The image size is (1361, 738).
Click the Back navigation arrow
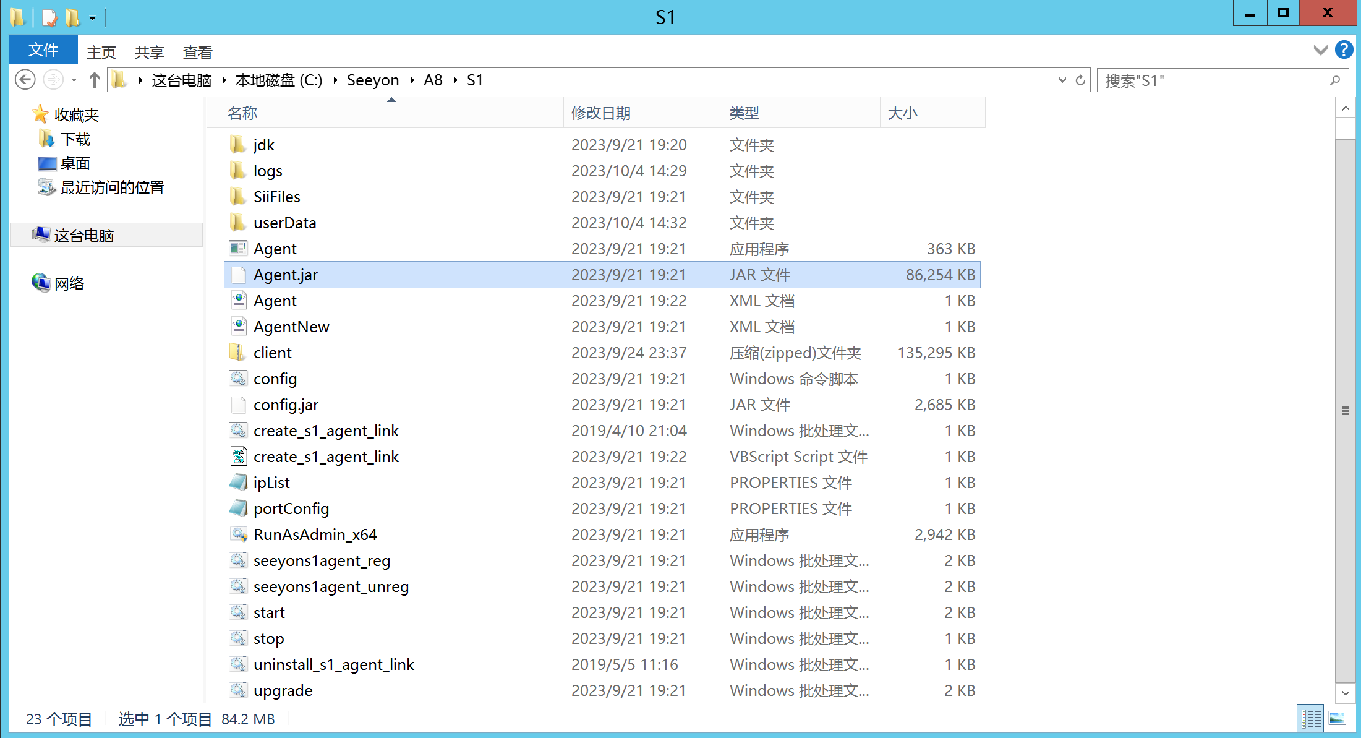[x=25, y=80]
